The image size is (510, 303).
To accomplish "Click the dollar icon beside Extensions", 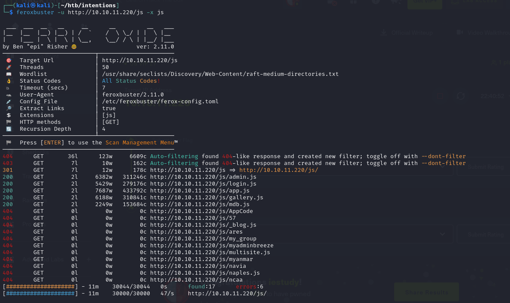I will pos(9,115).
